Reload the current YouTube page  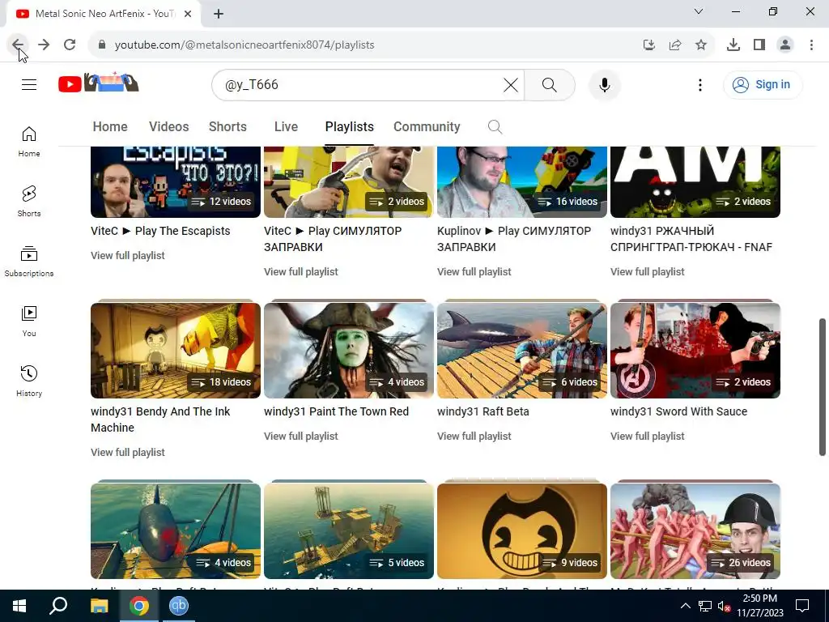[x=70, y=45]
